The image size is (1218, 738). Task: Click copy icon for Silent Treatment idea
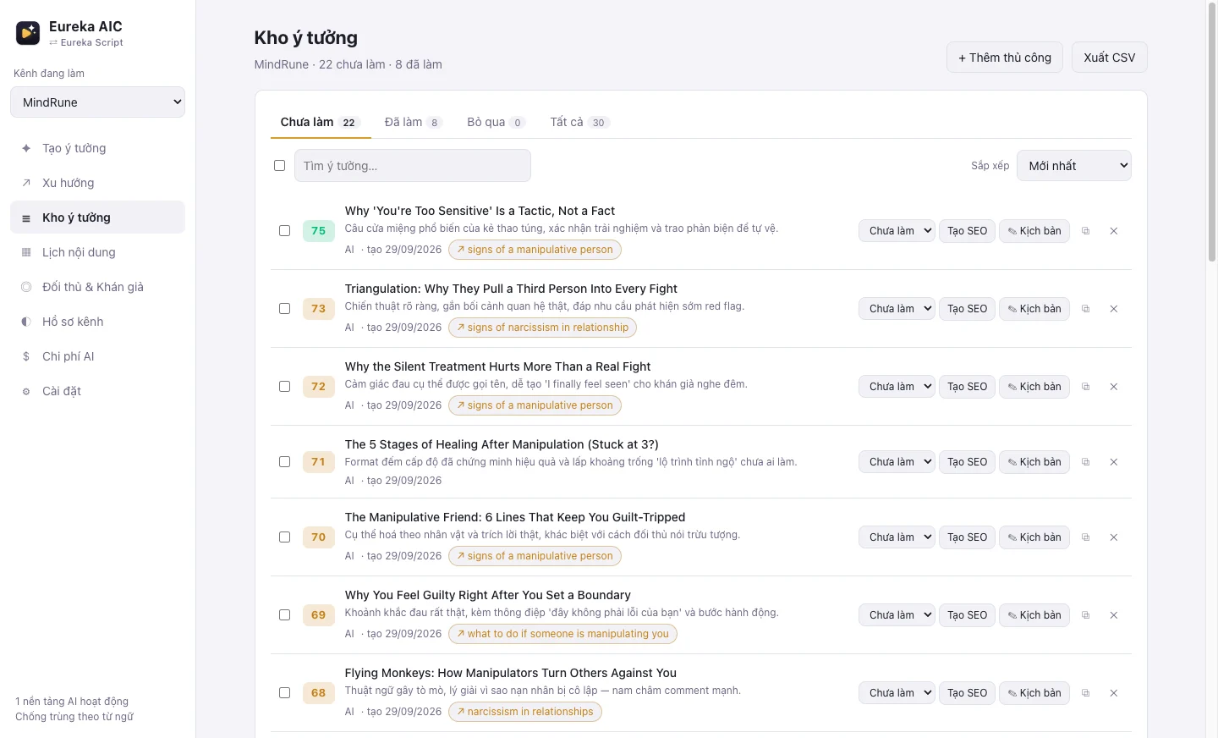point(1086,387)
